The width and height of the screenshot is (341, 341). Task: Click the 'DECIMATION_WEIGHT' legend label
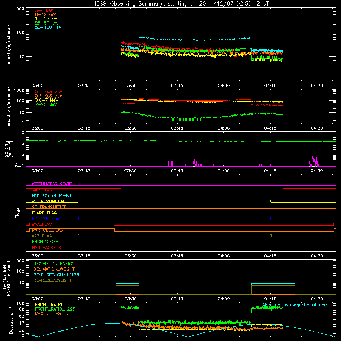(54, 269)
